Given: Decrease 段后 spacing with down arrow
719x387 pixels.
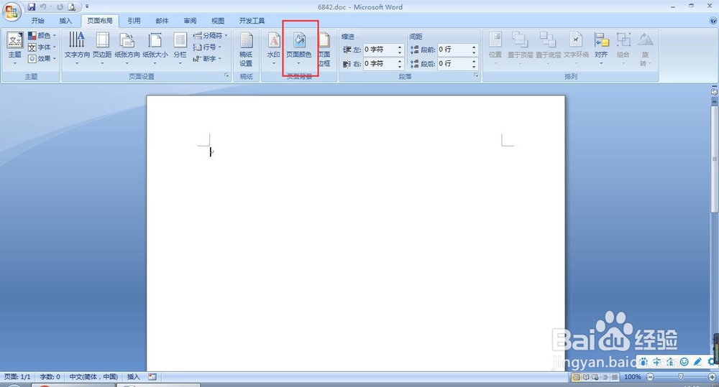Looking at the screenshot, I should (474, 66).
